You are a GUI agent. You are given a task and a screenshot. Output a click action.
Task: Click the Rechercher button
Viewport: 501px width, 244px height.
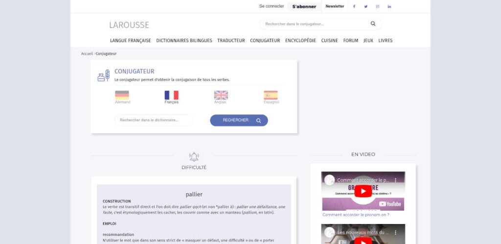click(x=239, y=121)
